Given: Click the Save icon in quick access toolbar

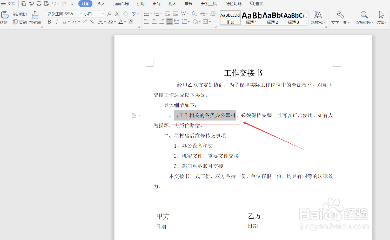Looking at the screenshot, I should [x=24, y=4].
